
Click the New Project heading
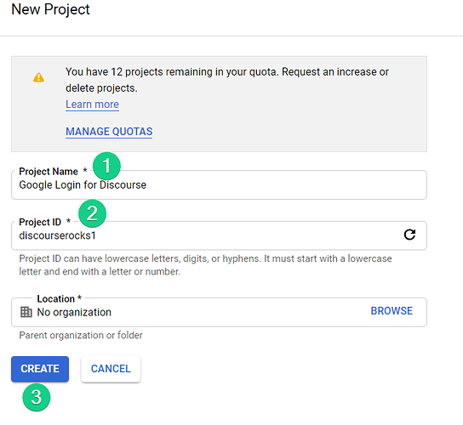[50, 9]
